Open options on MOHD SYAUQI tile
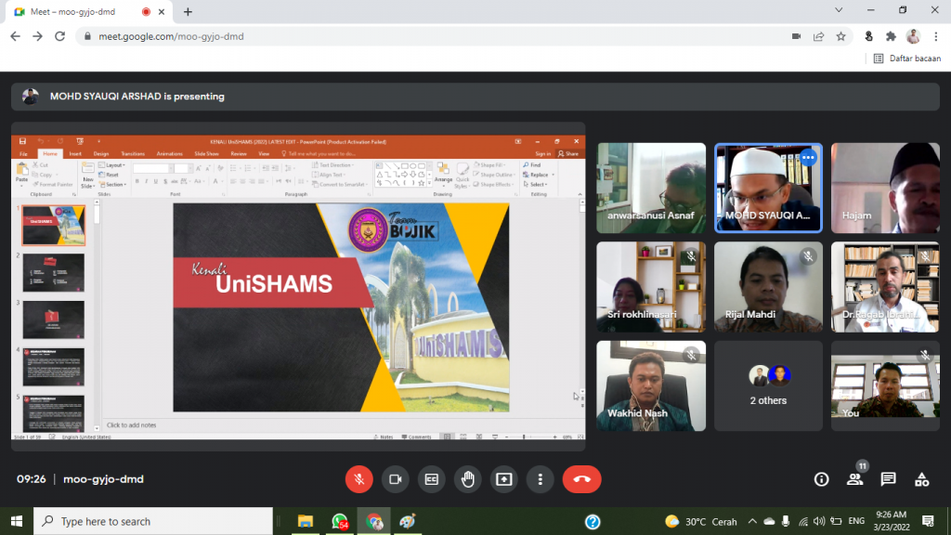 click(808, 158)
